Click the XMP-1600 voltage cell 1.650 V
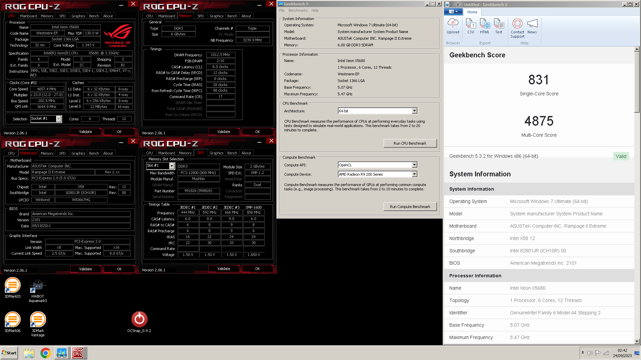 point(253,255)
